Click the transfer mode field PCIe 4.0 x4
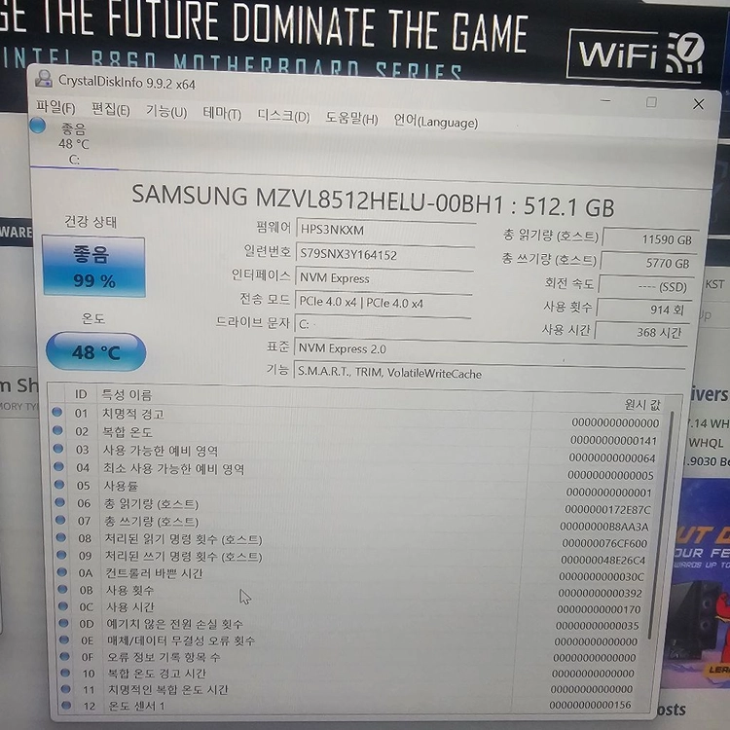This screenshot has height=730, width=730. pyautogui.click(x=383, y=302)
